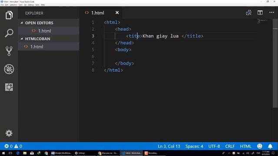Click the Open Preview icon in editor toolbar
Screen dimensions: 278x156
(x=248, y=13)
